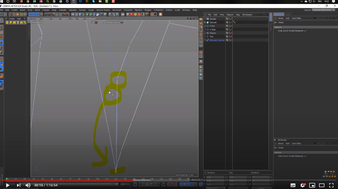Open YouTube player settings gear

coord(303,185)
